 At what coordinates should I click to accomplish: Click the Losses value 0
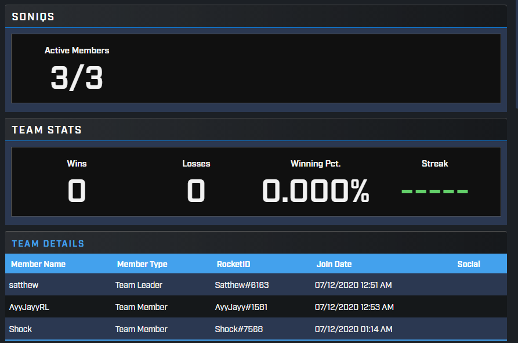click(x=196, y=191)
